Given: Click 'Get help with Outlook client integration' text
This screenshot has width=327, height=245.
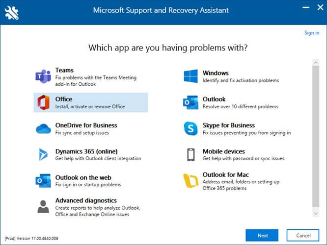Looking at the screenshot, I should coord(98,159).
